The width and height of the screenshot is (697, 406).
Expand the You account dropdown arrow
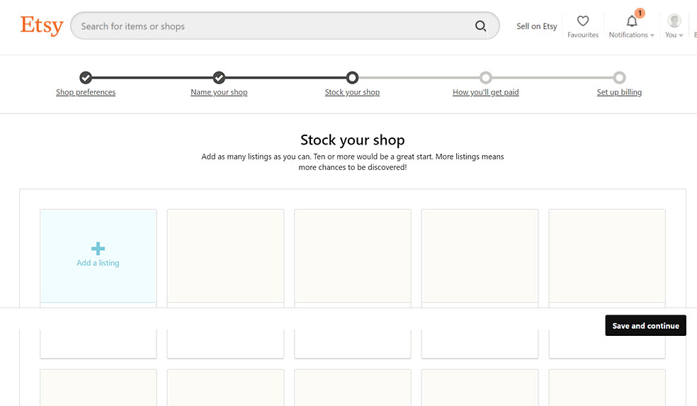coord(681,35)
